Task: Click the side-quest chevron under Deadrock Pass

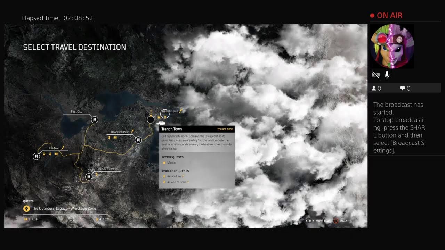Action: pyautogui.click(x=109, y=137)
